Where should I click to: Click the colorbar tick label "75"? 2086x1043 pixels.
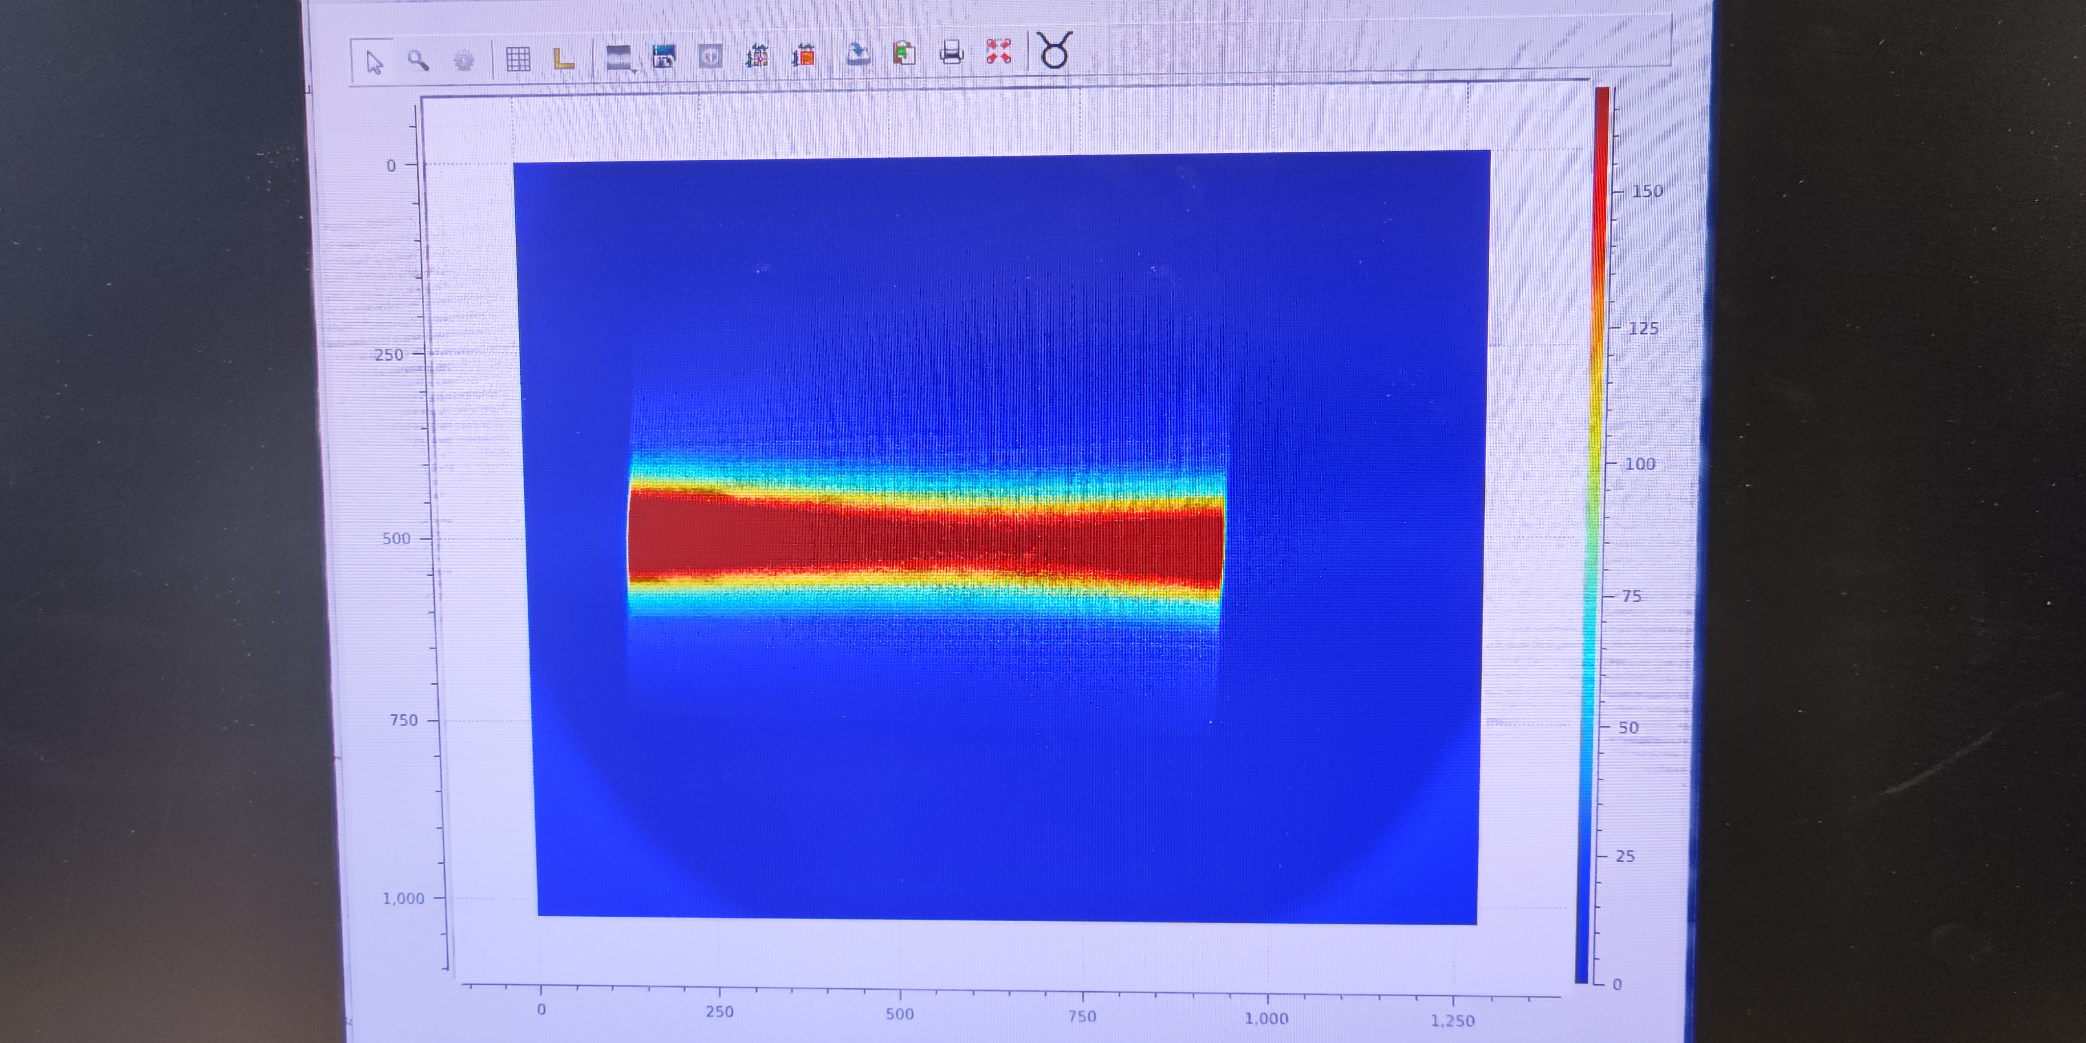tap(1632, 596)
